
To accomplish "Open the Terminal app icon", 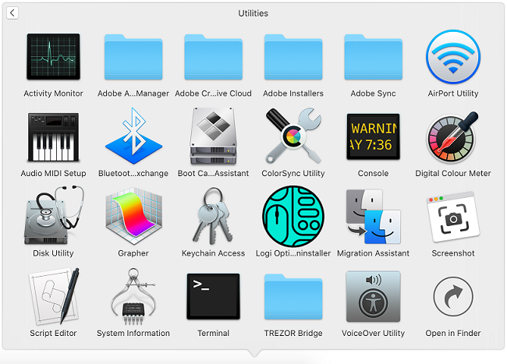I will (x=214, y=296).
